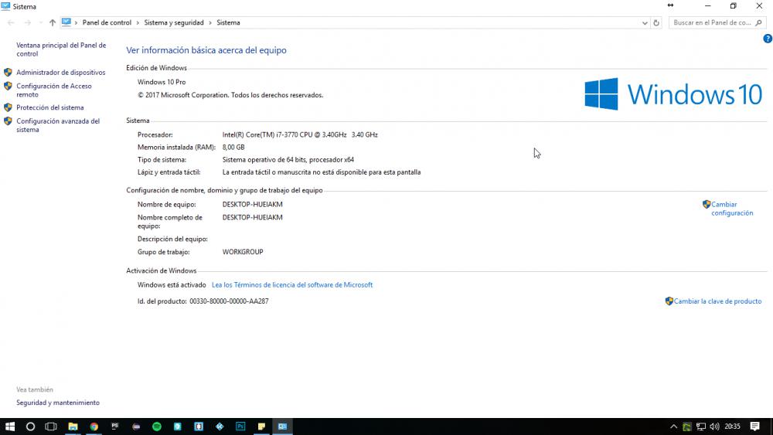Click the shield icon beside Protección del sistema
The height and width of the screenshot is (435, 773).
8,107
